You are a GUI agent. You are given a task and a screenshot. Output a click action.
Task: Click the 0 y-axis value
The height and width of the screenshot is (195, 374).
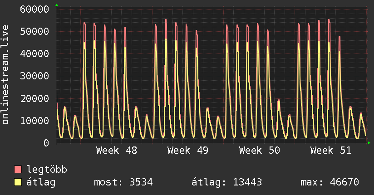click(46, 143)
